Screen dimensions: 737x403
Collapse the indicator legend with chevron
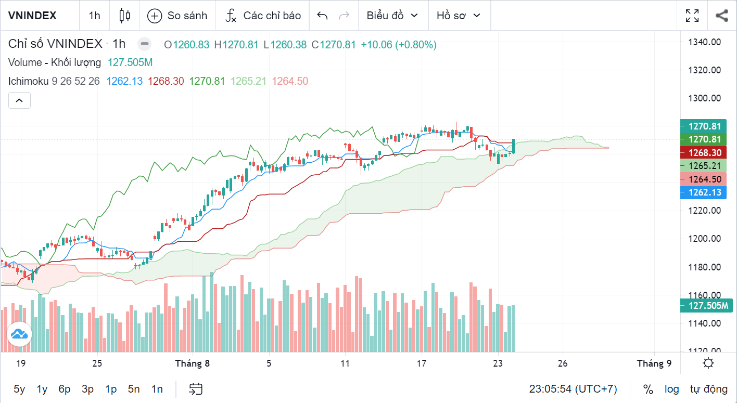(x=19, y=100)
